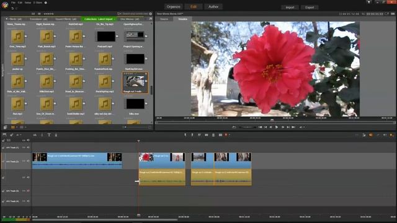Click the undo arrow icon
This screenshot has height=223, width=397.
click(x=12, y=8)
